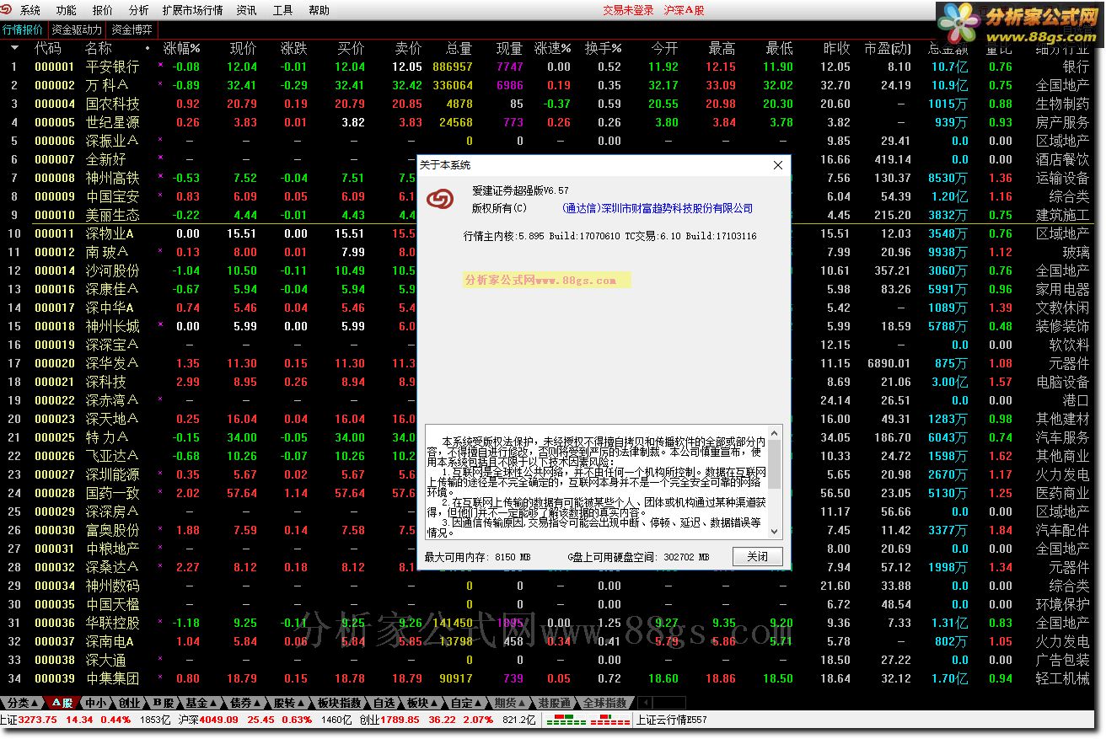Expand the 债券▲ bottom tab
The width and height of the screenshot is (1106, 739).
[246, 703]
